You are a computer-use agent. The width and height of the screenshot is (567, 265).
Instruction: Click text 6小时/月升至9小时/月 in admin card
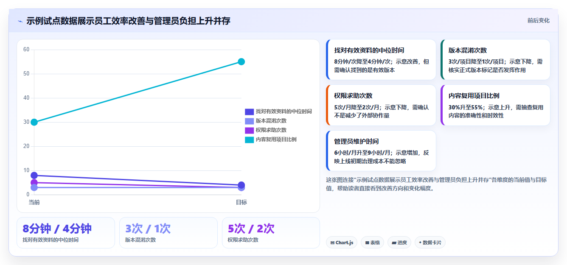click(x=363, y=153)
